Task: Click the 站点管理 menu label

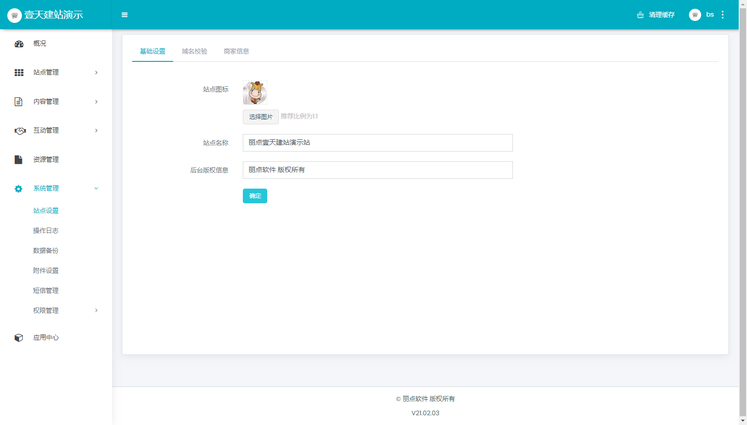Action: tap(46, 73)
